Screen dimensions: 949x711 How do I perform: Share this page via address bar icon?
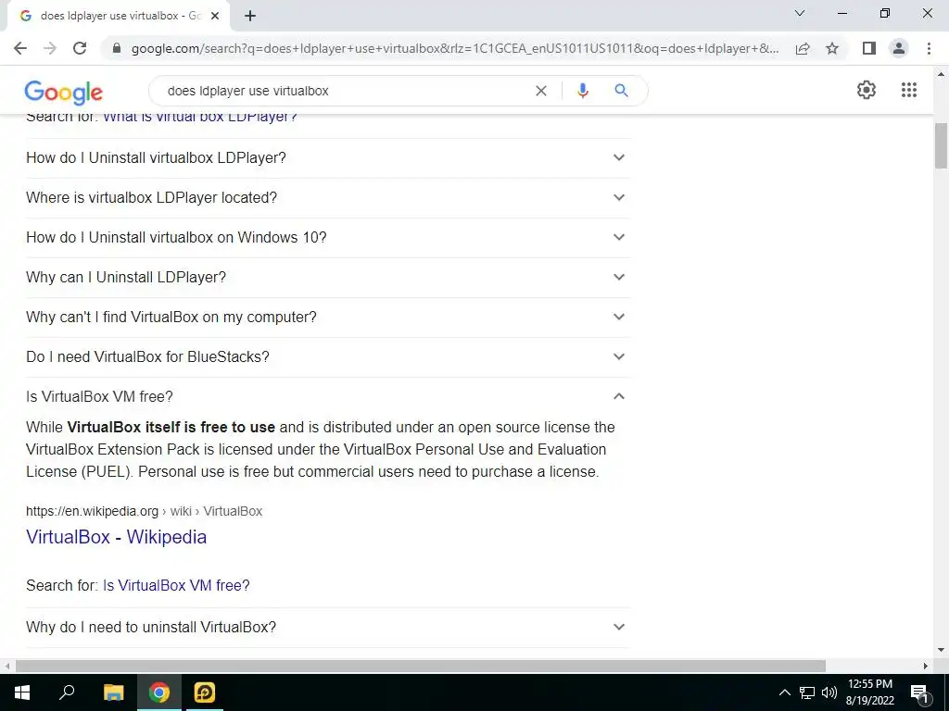803,48
